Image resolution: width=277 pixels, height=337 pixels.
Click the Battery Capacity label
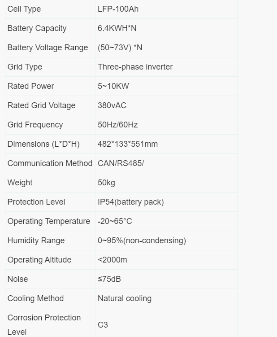(37, 28)
